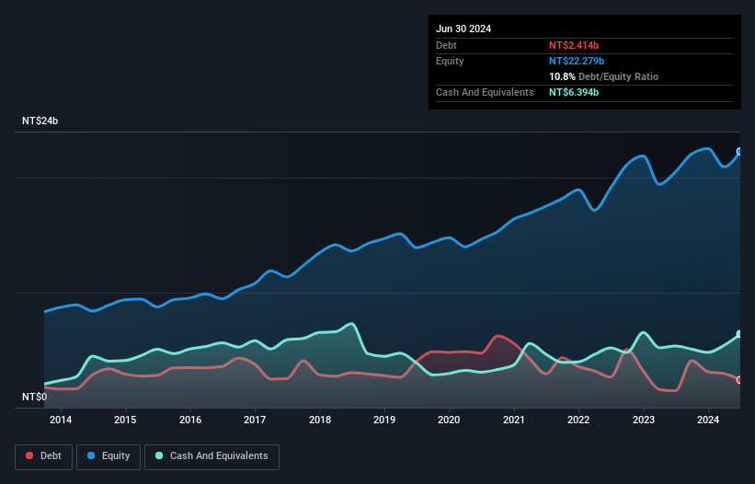Click the red Debt endpoint marker

pos(739,380)
